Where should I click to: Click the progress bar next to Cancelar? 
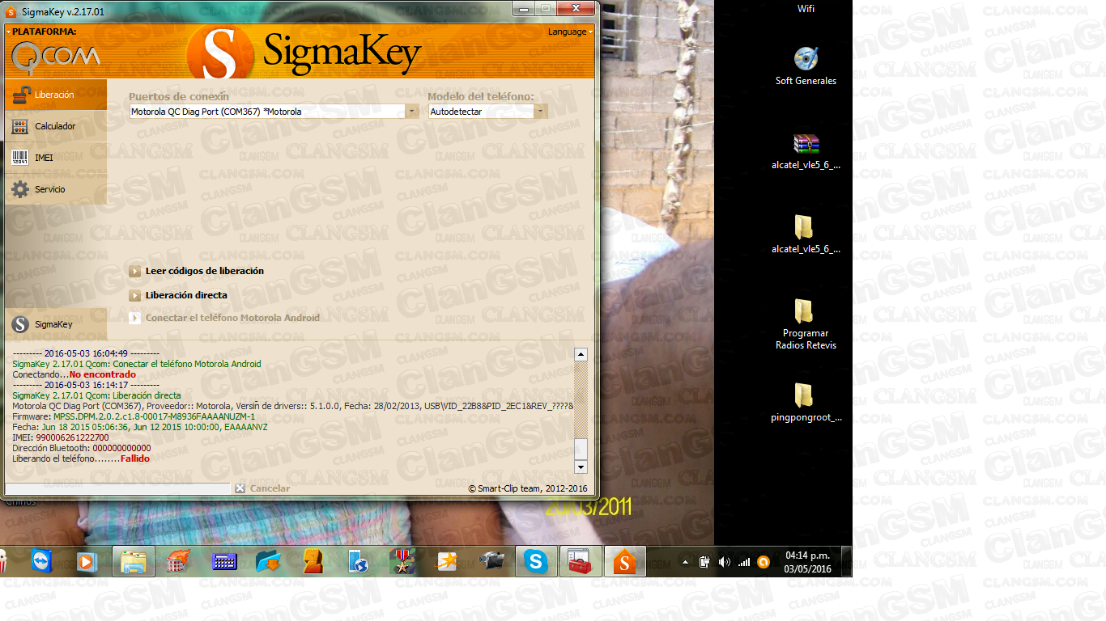[118, 488]
